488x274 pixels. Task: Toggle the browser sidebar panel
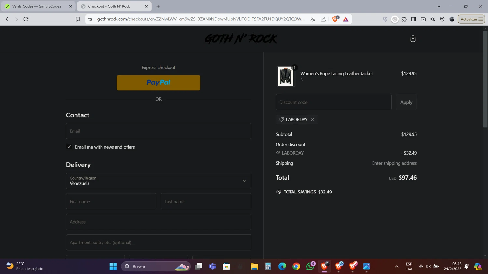[413, 19]
